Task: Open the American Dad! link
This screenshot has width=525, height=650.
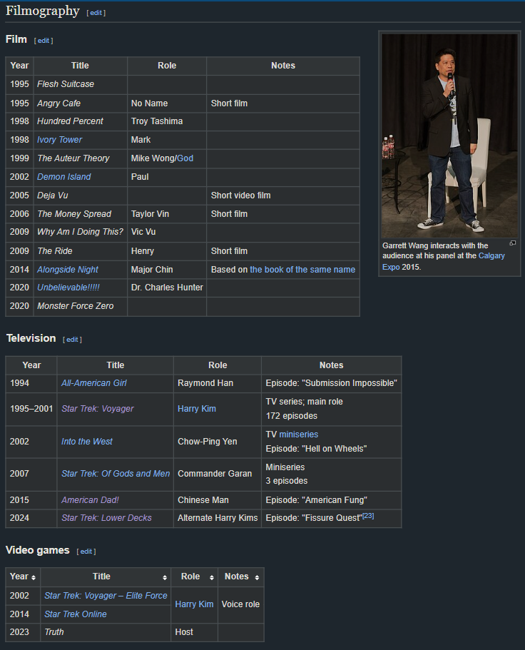Action: [x=90, y=500]
